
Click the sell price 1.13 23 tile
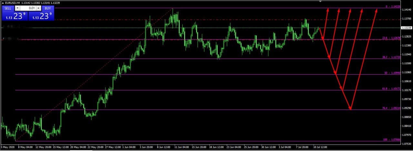(15, 16)
